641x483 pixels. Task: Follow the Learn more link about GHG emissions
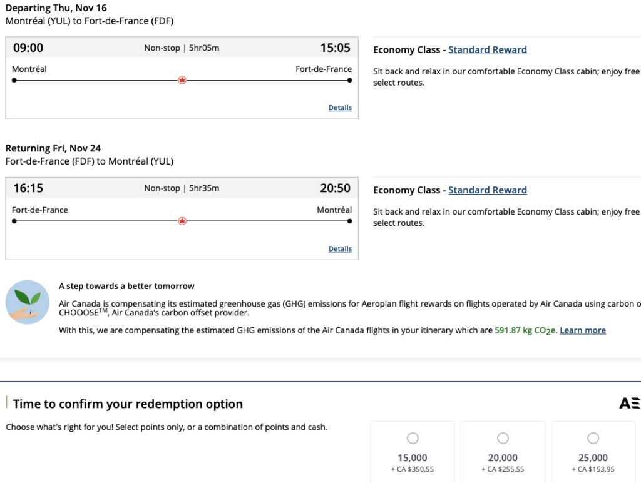pos(582,330)
